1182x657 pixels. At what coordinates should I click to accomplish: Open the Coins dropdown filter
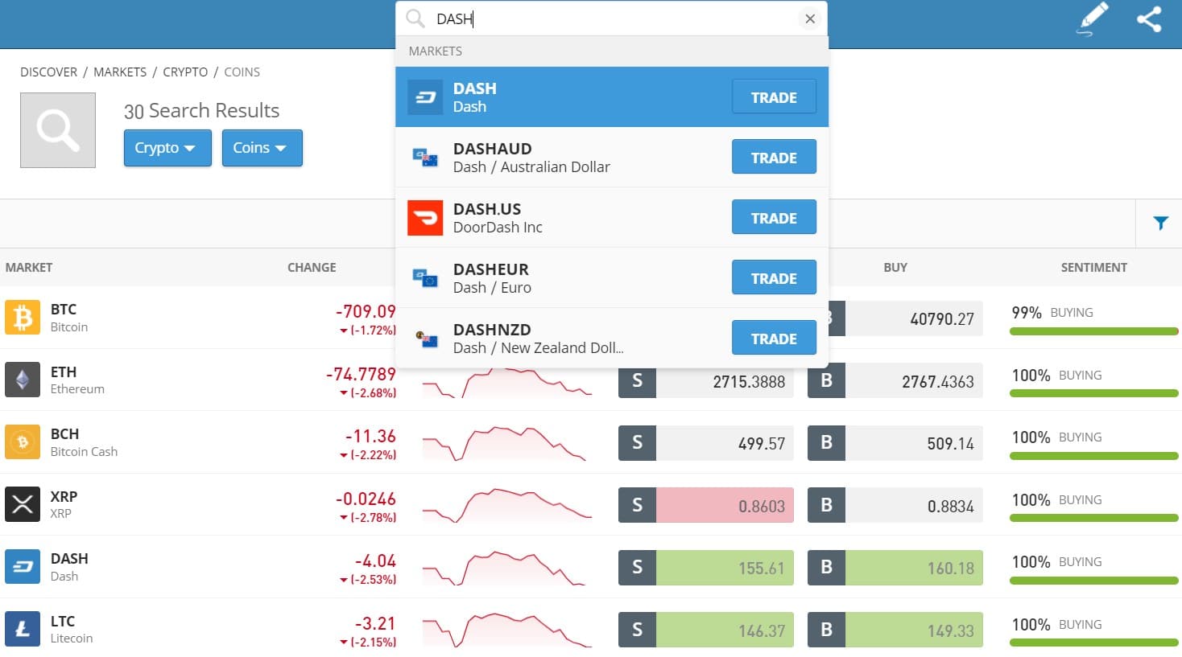click(262, 148)
